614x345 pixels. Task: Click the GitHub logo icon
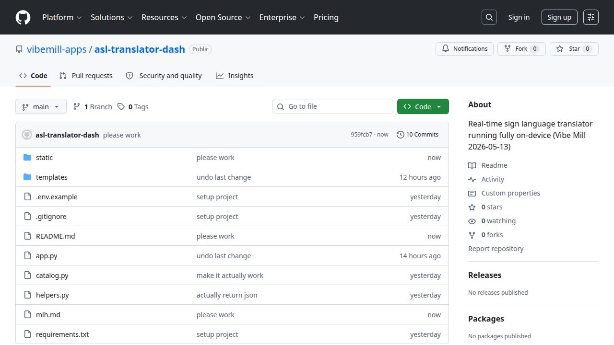23,17
